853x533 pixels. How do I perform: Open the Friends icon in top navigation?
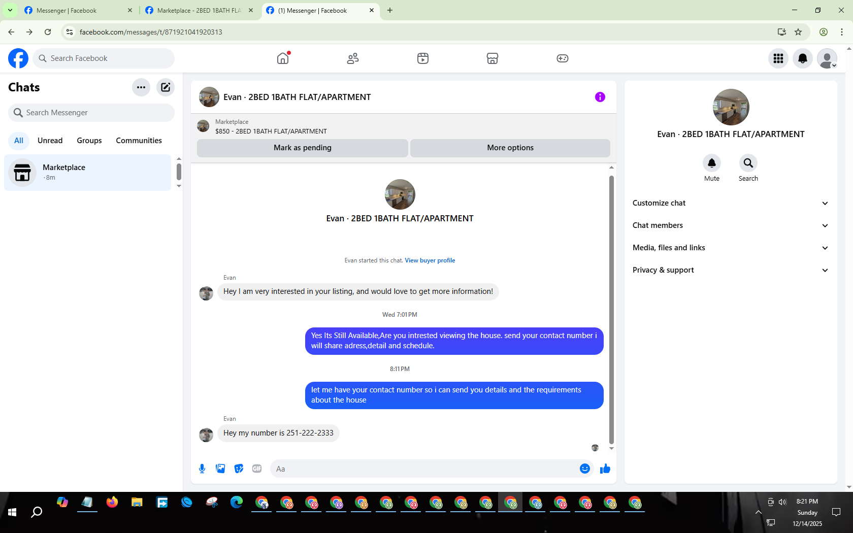(x=353, y=58)
